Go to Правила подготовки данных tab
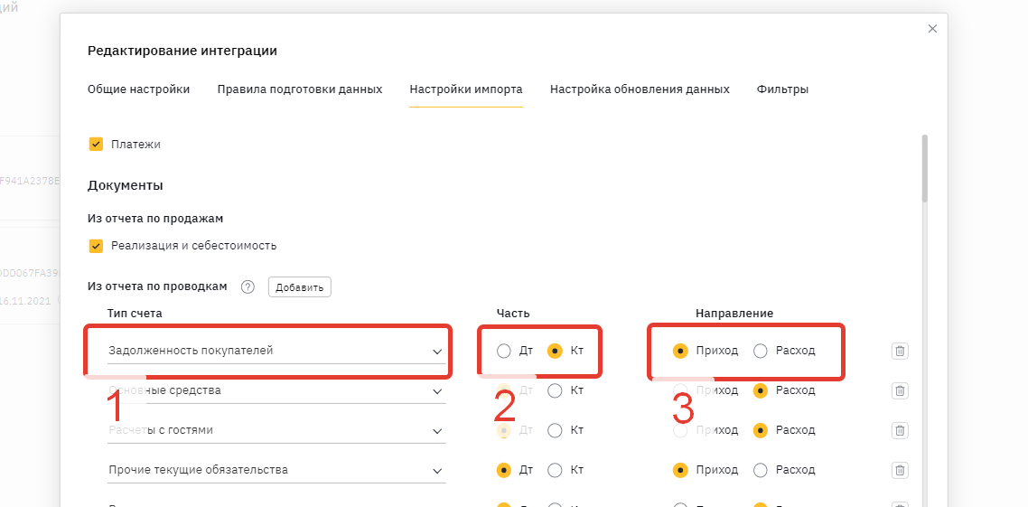 (x=300, y=89)
